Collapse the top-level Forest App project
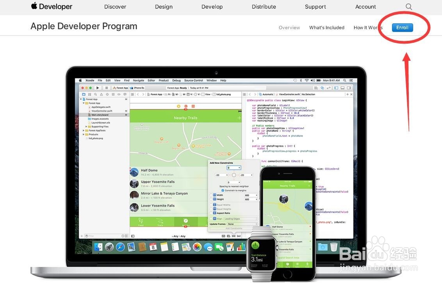 (81, 99)
